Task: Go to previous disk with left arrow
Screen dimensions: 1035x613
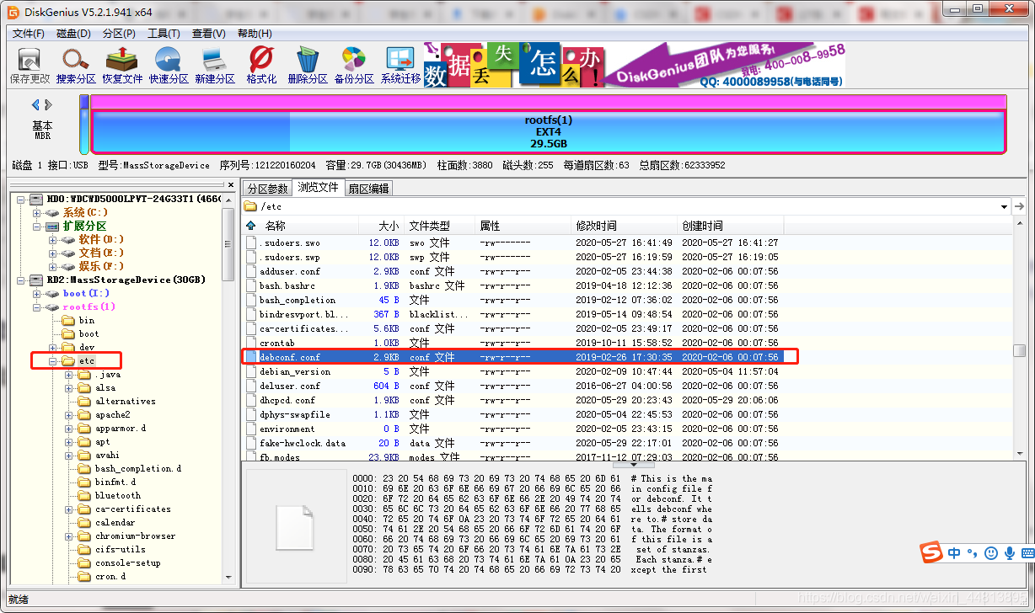Action: [35, 105]
